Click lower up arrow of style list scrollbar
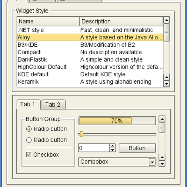The height and width of the screenshot is (187, 187). pos(166,77)
